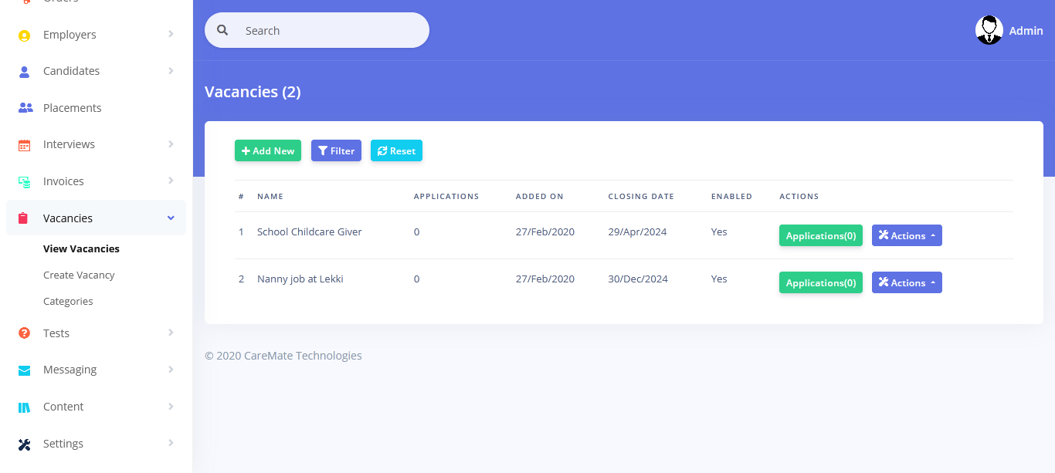The width and height of the screenshot is (1055, 473).
Task: Select Categories under Vacancies
Action: point(68,301)
